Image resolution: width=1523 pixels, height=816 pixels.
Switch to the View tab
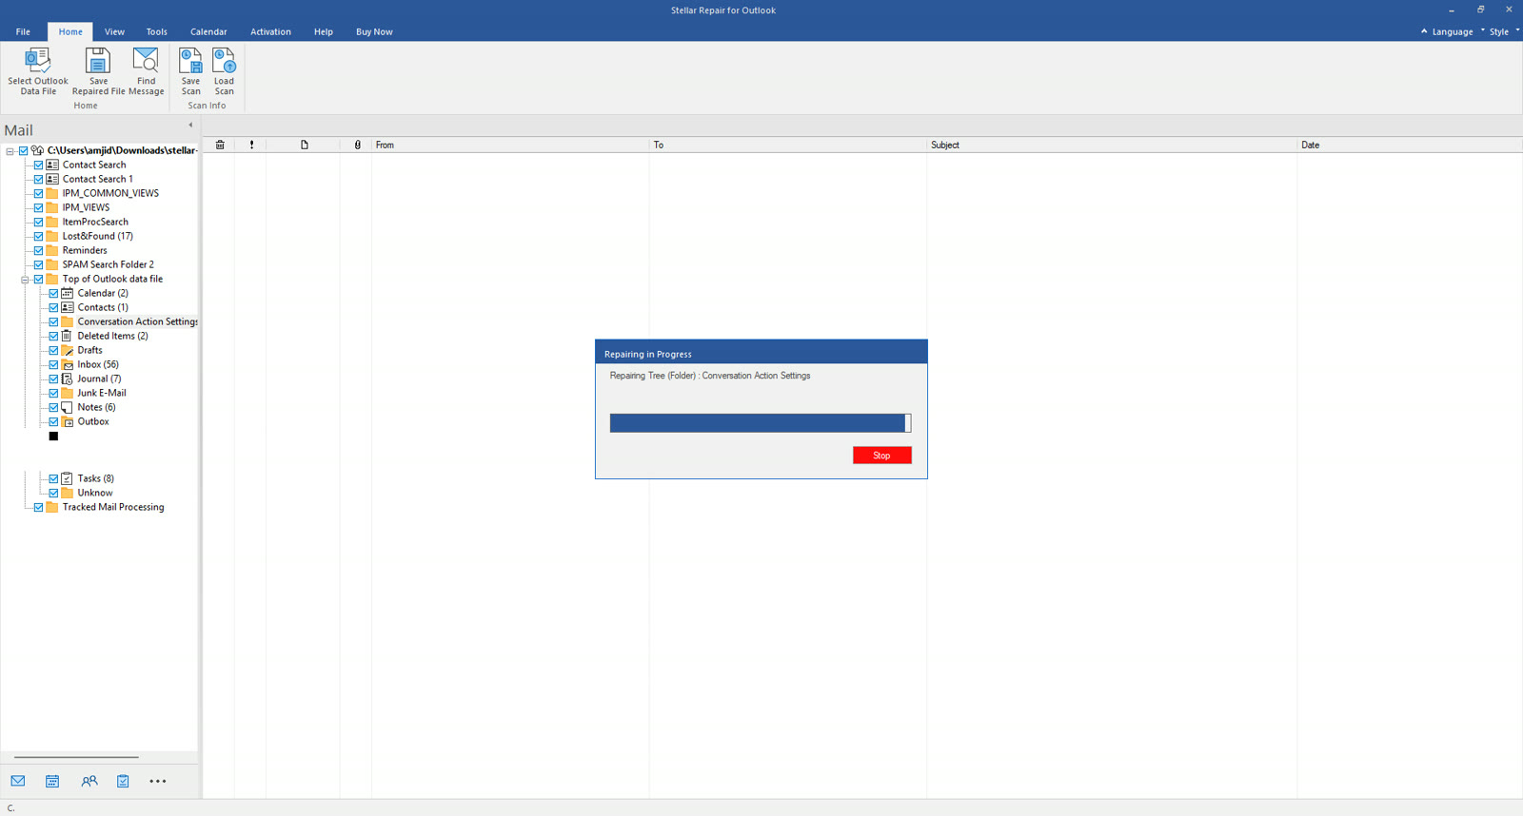(x=114, y=31)
